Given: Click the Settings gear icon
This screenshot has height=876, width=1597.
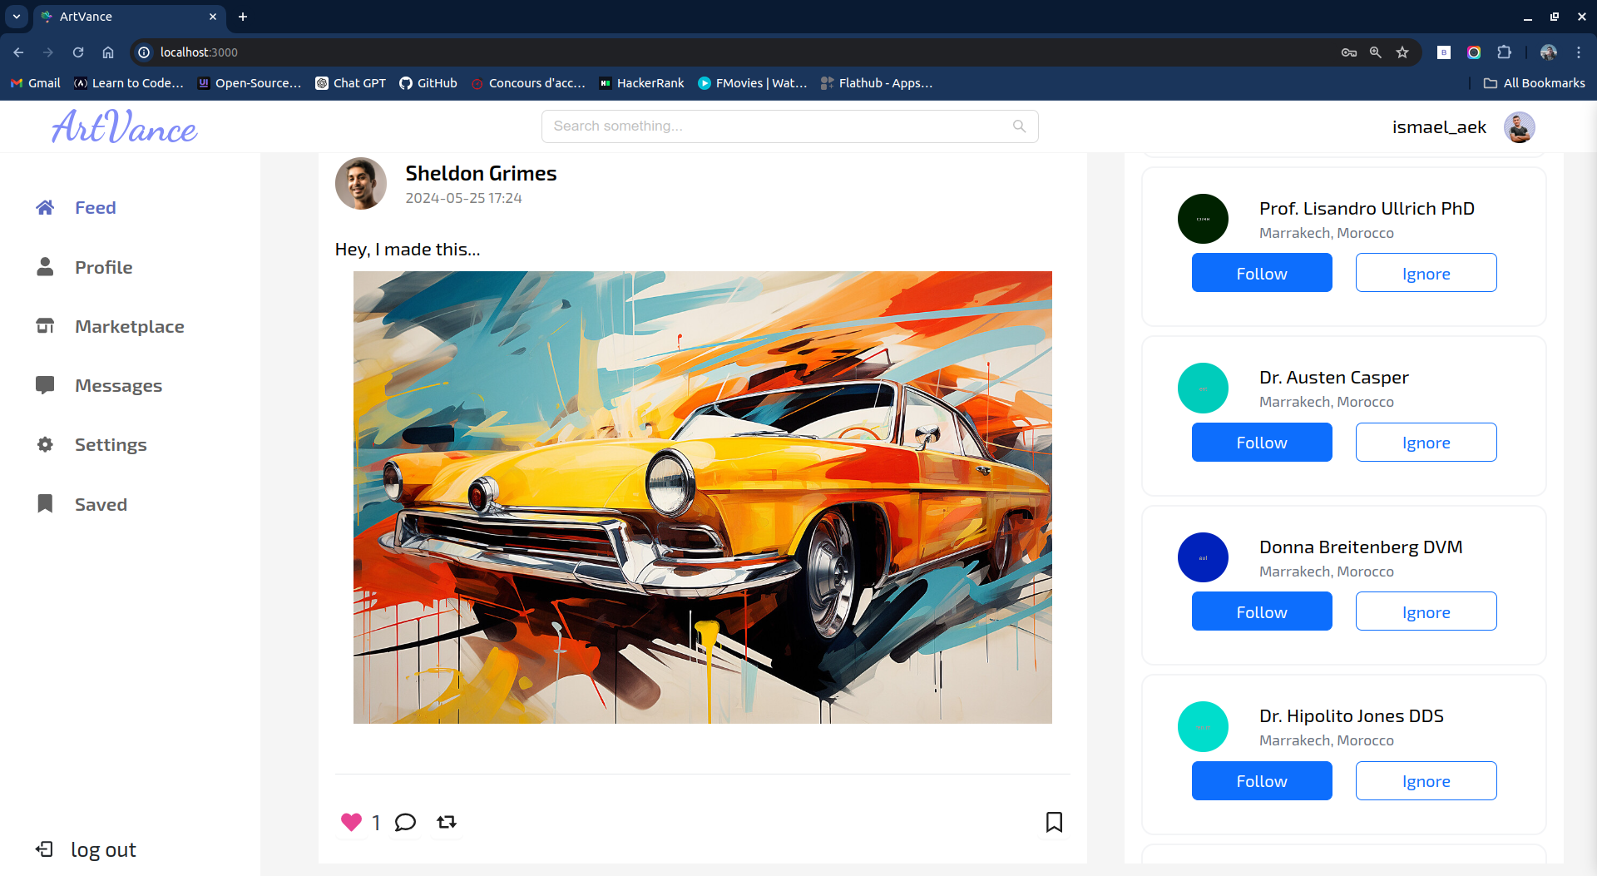Looking at the screenshot, I should pyautogui.click(x=45, y=444).
